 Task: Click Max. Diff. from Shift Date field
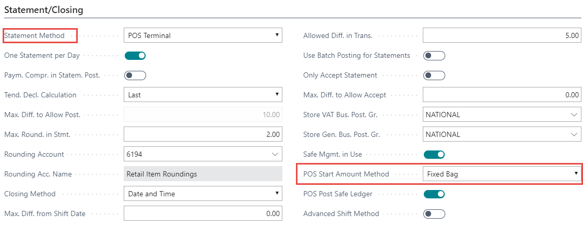(x=203, y=213)
